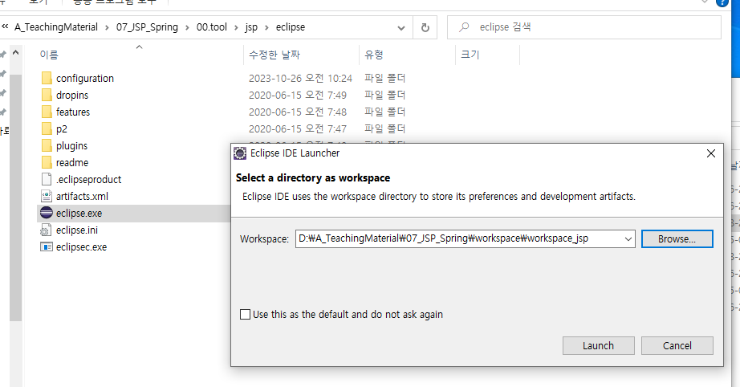Click the date '2020-06-15 오전 7:48'

pyautogui.click(x=298, y=112)
